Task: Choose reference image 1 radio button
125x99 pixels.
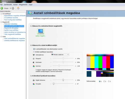Action: point(99,81)
